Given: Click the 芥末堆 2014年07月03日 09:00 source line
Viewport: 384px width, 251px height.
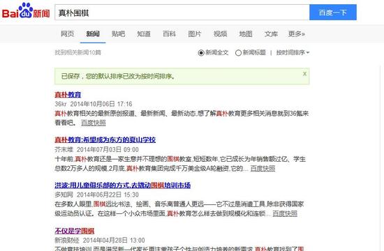Looking at the screenshot, I should coord(96,149).
